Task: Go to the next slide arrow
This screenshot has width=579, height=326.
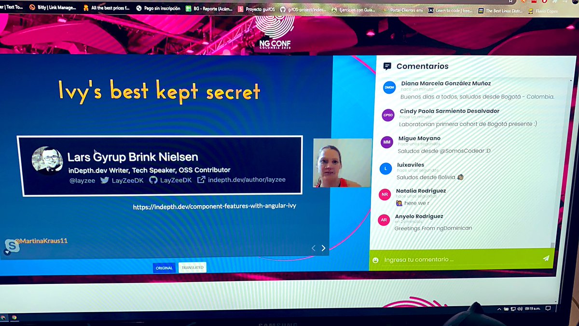Action: tap(323, 248)
